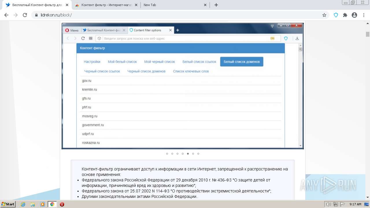Open the shield content filter extension
Image resolution: width=370 pixels, height=208 pixels.
(x=336, y=15)
